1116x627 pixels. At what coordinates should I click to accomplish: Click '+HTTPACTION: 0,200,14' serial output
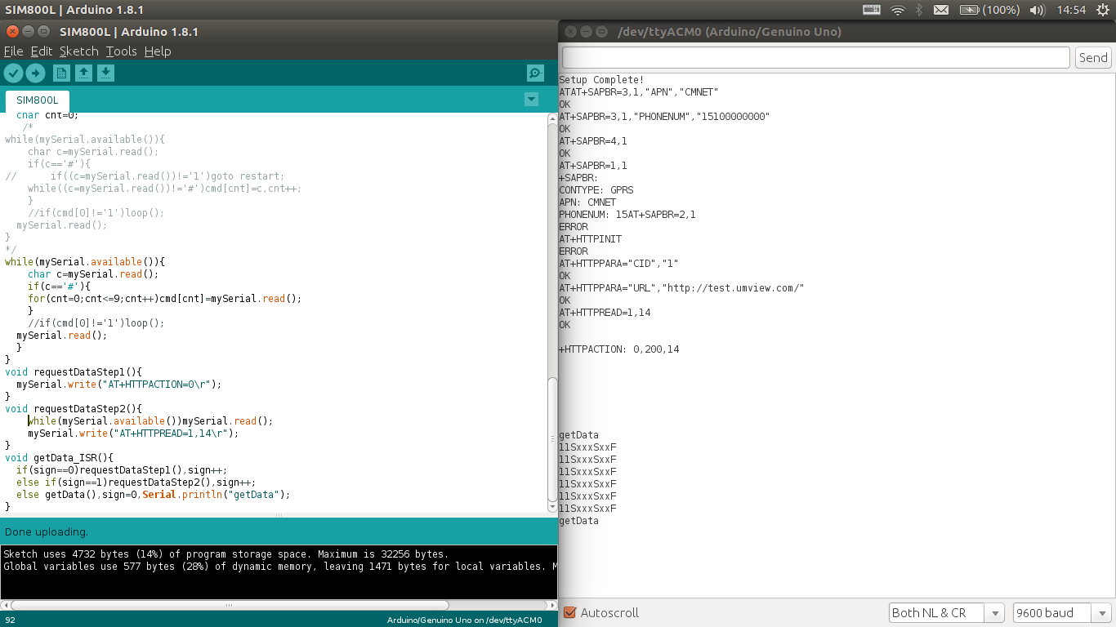click(619, 349)
